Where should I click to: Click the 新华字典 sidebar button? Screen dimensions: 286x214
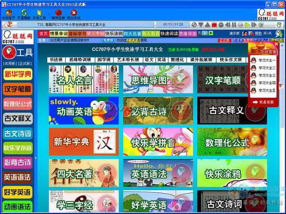(18, 74)
